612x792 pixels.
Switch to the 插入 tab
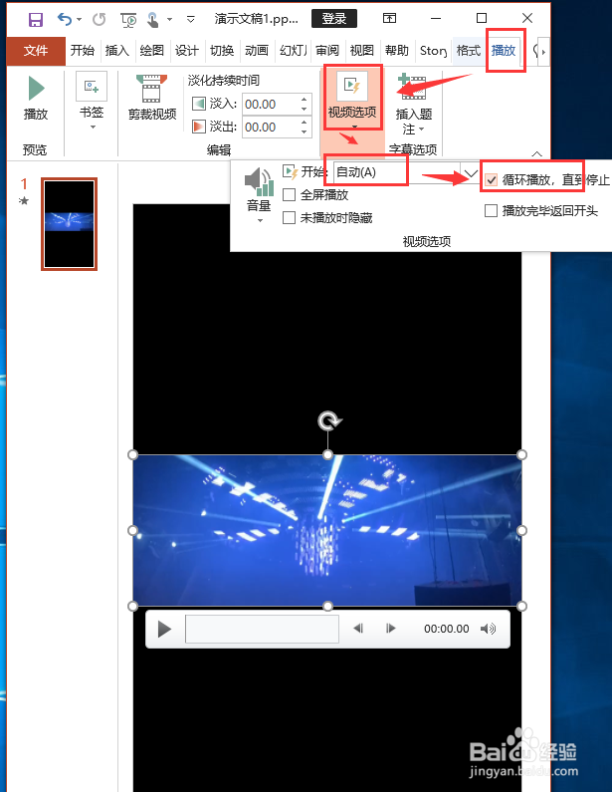pyautogui.click(x=117, y=51)
